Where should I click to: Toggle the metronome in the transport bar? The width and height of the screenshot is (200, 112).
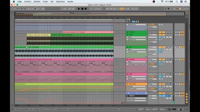35,9
